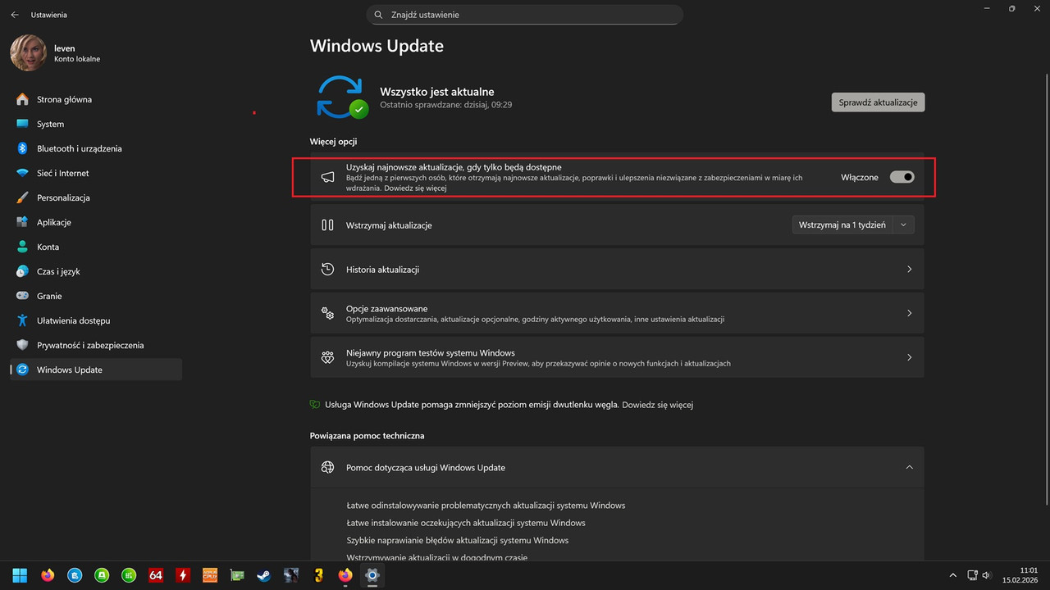Open Opcje zaawansowane with its chevron
The width and height of the screenshot is (1050, 590).
[909, 313]
